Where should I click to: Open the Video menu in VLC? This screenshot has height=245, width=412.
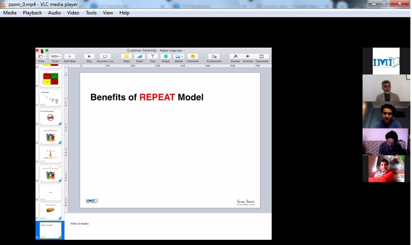click(x=73, y=12)
